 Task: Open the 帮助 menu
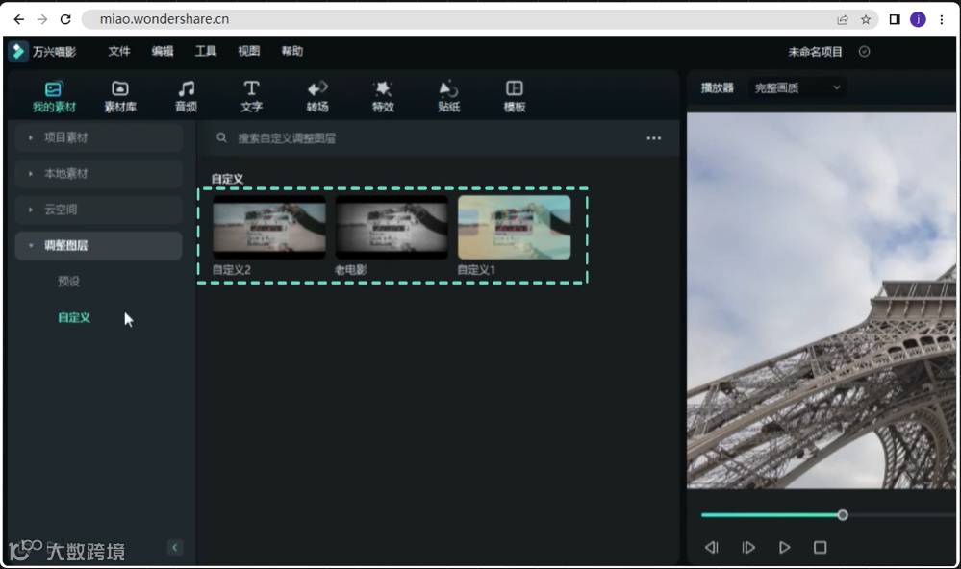tap(291, 52)
